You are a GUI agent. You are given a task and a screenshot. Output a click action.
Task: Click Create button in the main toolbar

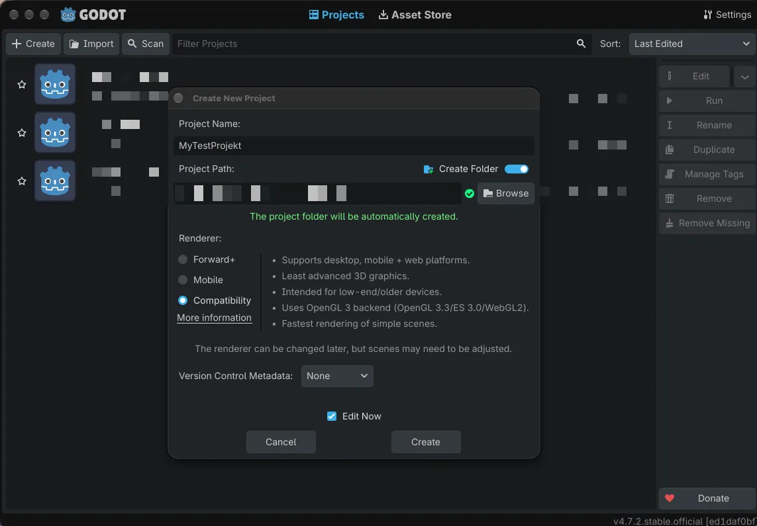click(x=33, y=44)
